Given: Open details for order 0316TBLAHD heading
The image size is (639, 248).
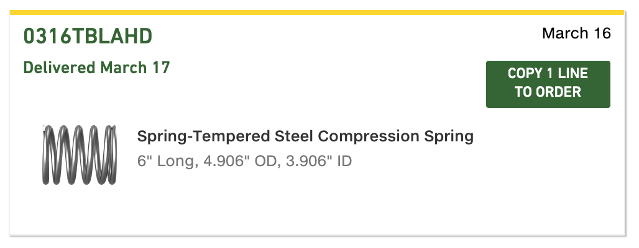Looking at the screenshot, I should 88,36.
